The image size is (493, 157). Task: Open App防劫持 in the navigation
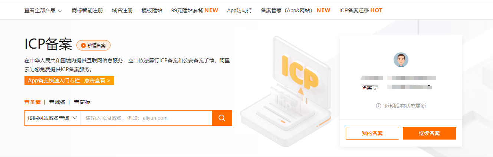239,10
